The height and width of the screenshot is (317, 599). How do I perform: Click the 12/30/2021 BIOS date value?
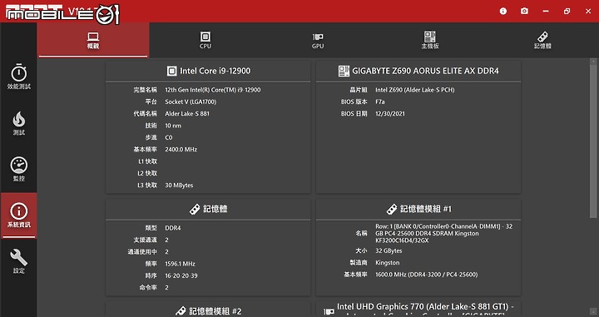tap(390, 113)
